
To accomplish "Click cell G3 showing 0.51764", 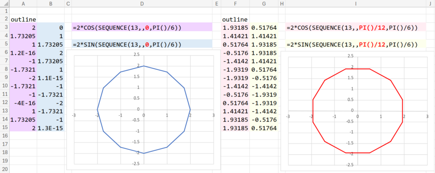I will pos(264,28).
